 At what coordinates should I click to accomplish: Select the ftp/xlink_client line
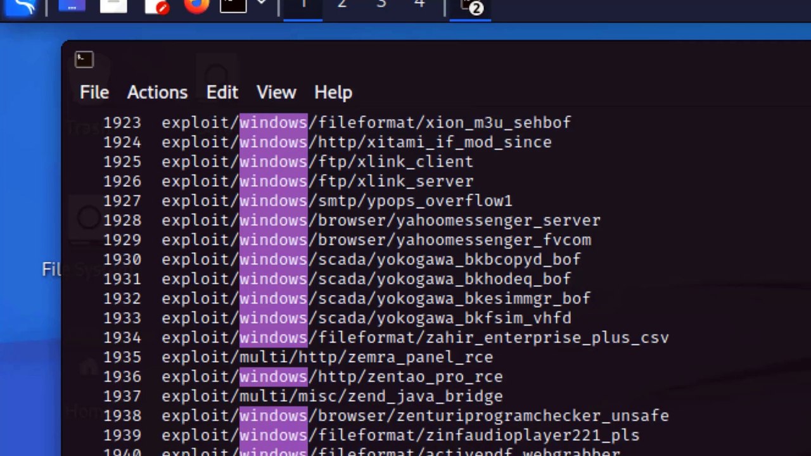pos(288,161)
